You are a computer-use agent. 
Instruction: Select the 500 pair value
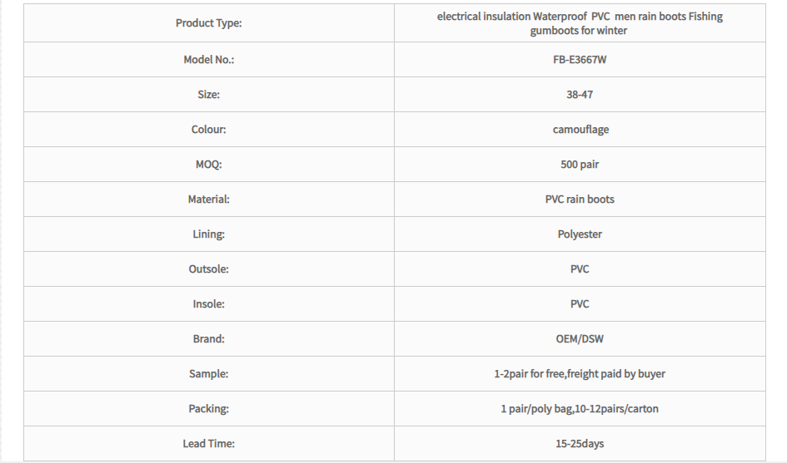click(580, 165)
